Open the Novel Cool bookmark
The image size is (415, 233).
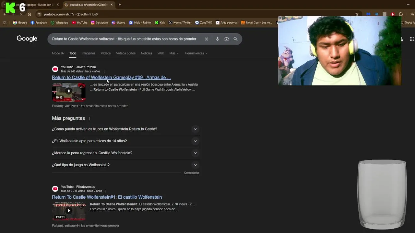tap(256, 23)
